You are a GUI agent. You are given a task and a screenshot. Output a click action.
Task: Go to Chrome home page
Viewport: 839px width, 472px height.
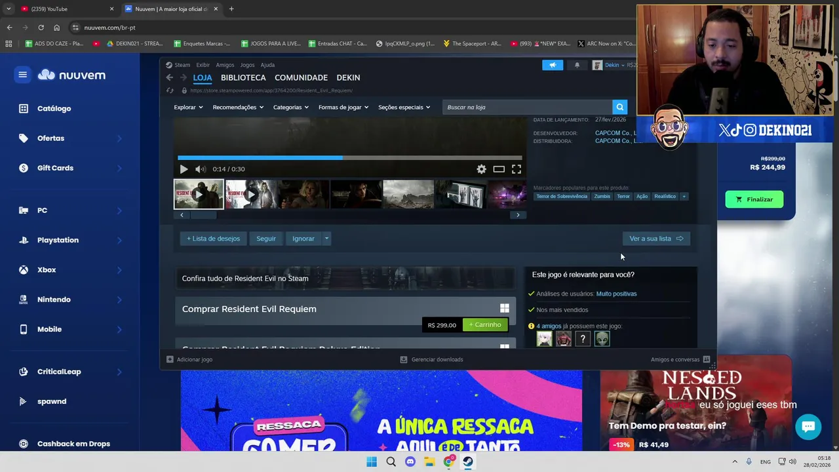pyautogui.click(x=56, y=28)
